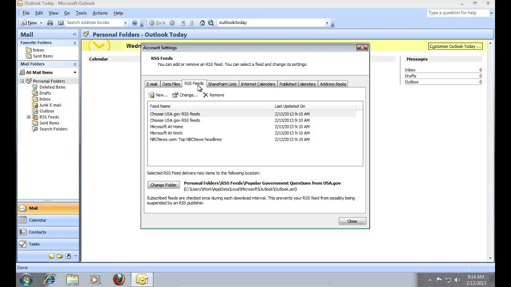Click the Refresh page icon
511x287 pixels.
point(192,23)
